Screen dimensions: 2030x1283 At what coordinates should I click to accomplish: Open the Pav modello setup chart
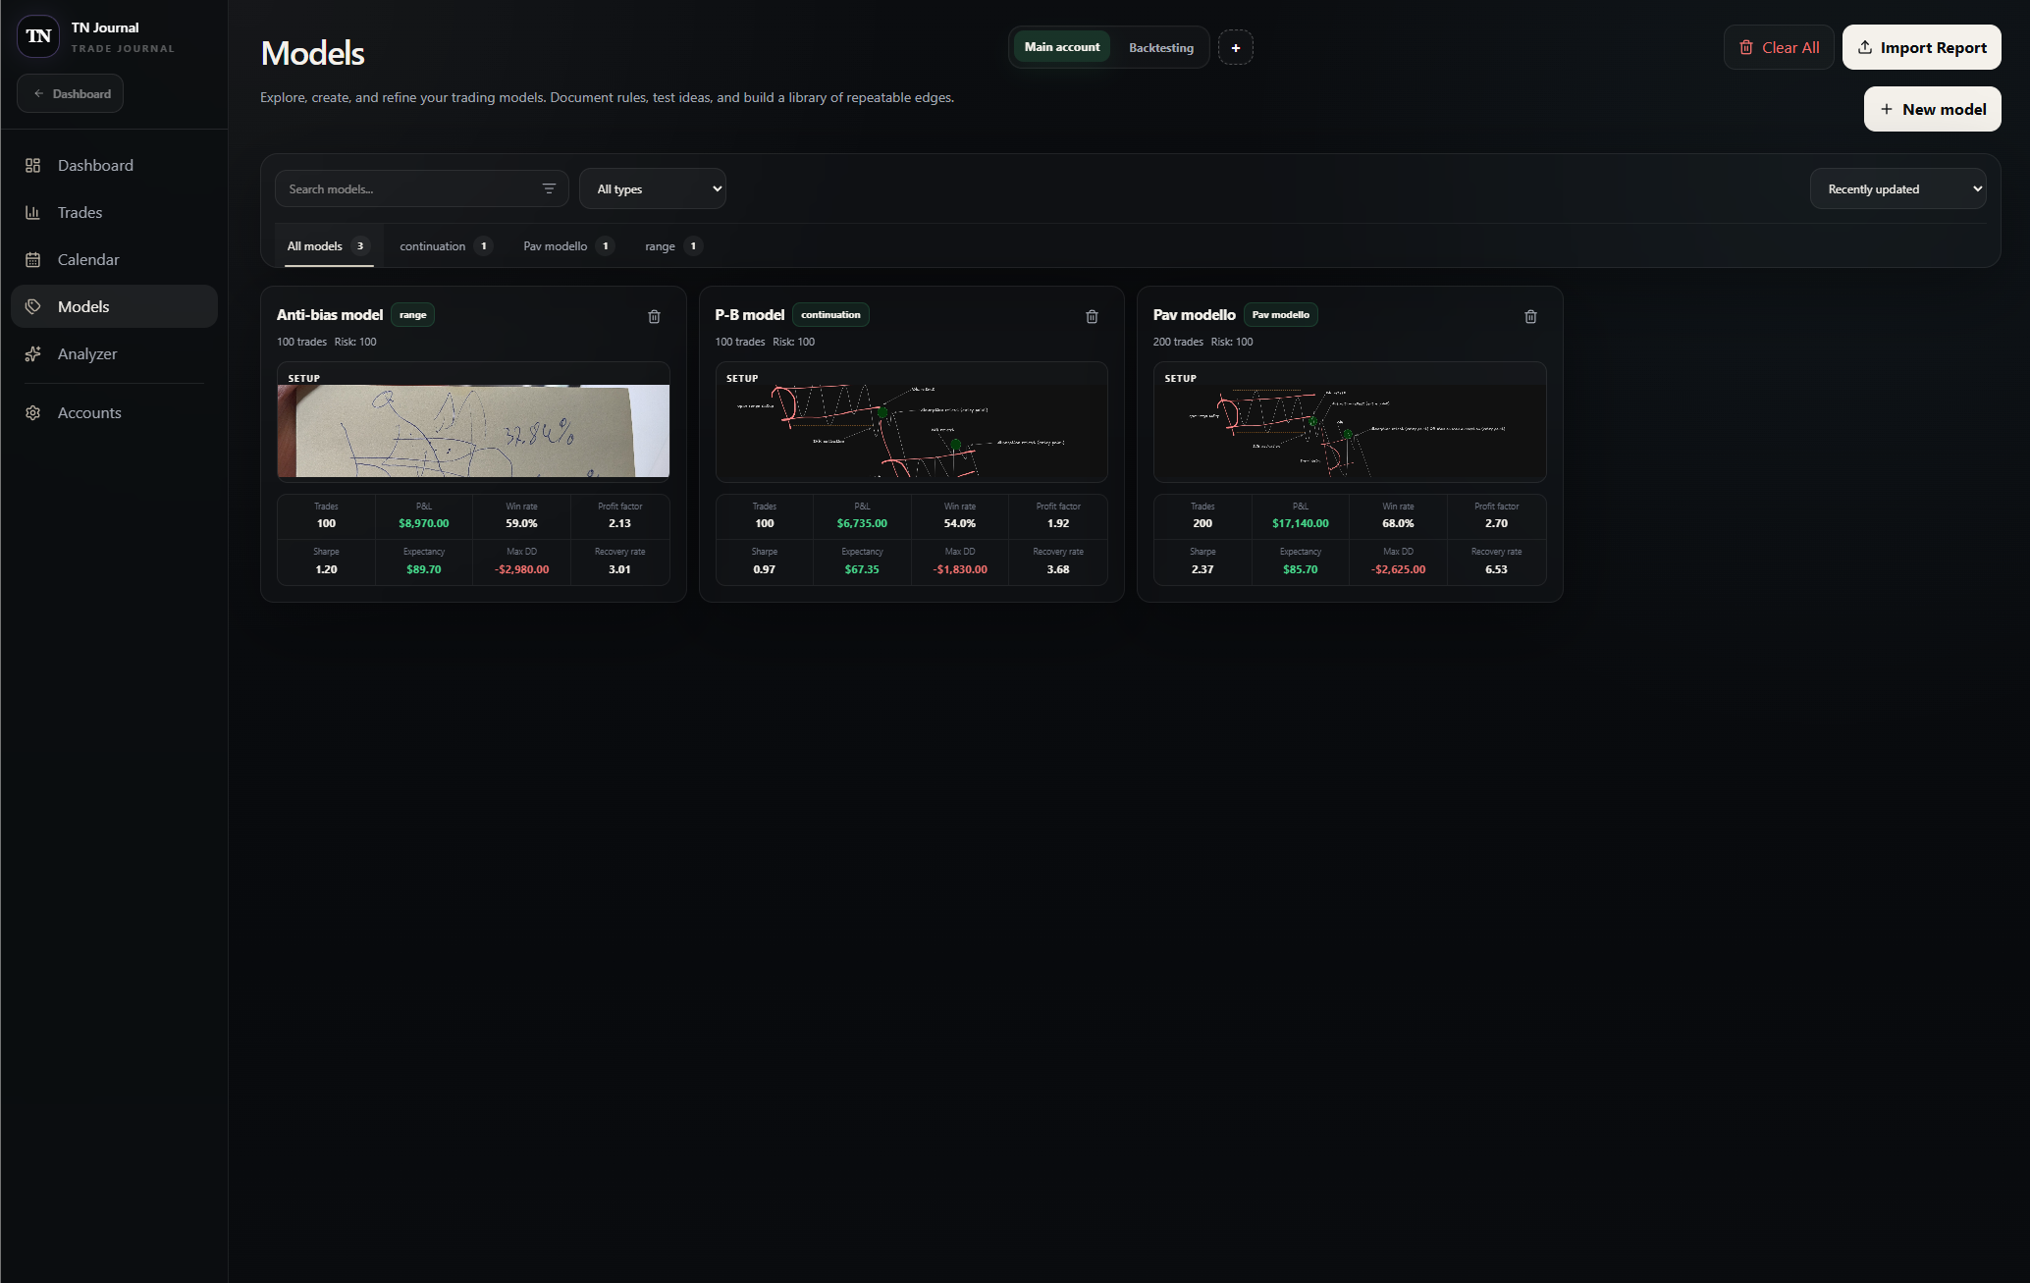pos(1350,430)
